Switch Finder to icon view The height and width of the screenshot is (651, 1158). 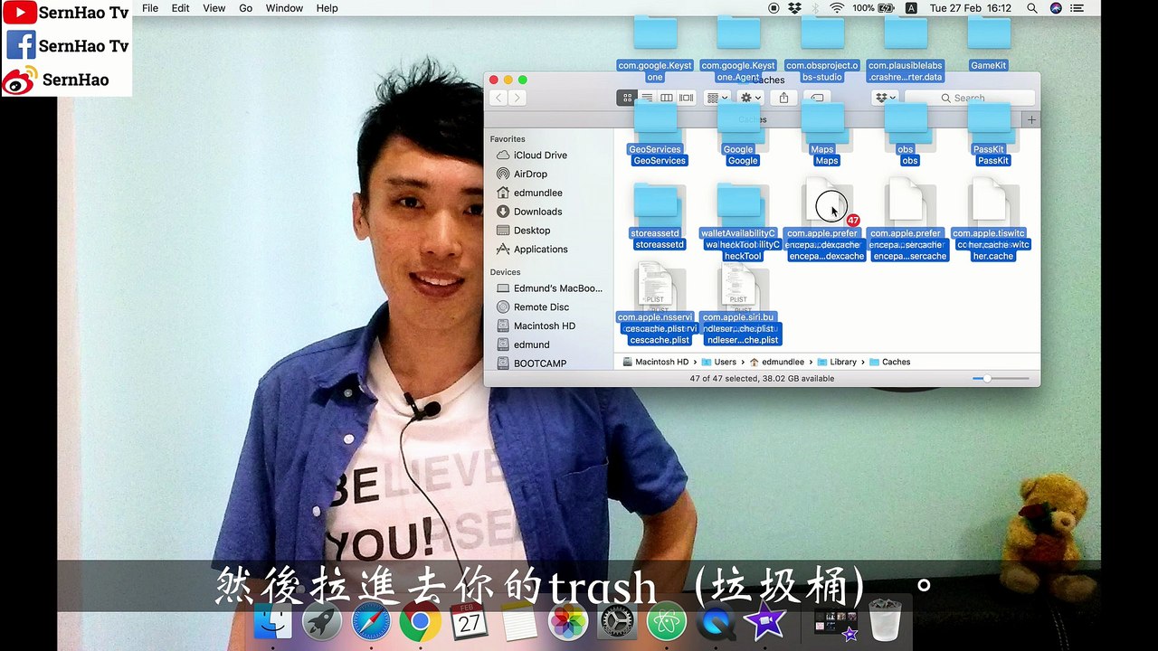tap(627, 98)
